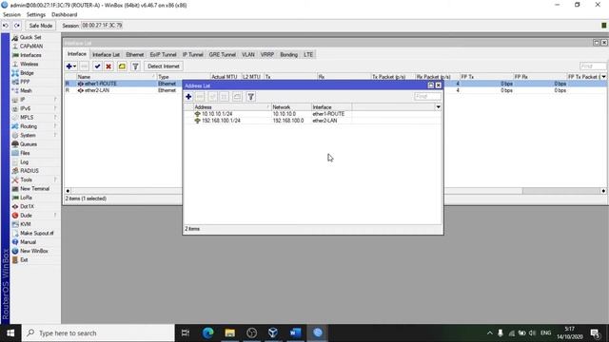This screenshot has width=609, height=342.
Task: Add new interface with plus dropdown
Action: pos(71,66)
